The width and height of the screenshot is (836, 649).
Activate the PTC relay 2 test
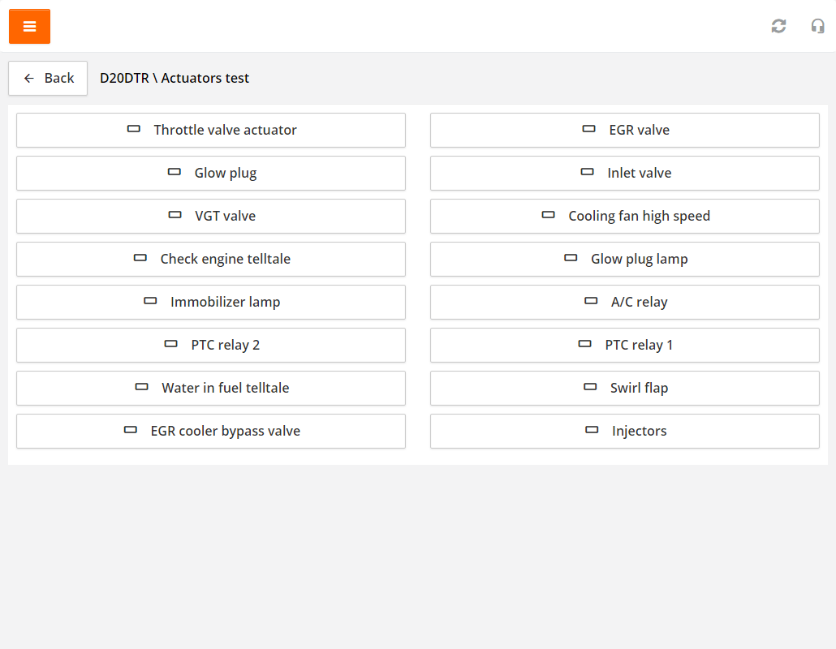211,345
